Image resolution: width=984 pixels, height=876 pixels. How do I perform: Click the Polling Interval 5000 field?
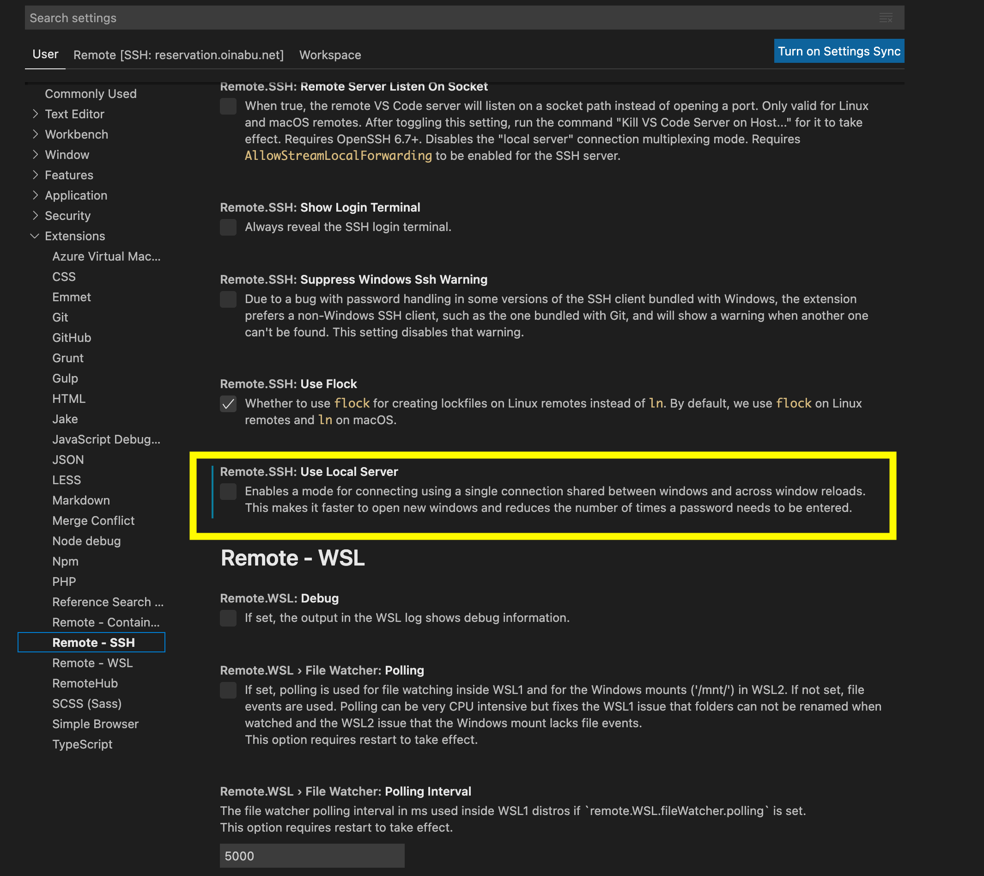click(x=312, y=856)
